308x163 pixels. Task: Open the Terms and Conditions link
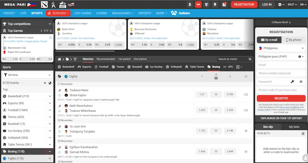click(x=289, y=108)
